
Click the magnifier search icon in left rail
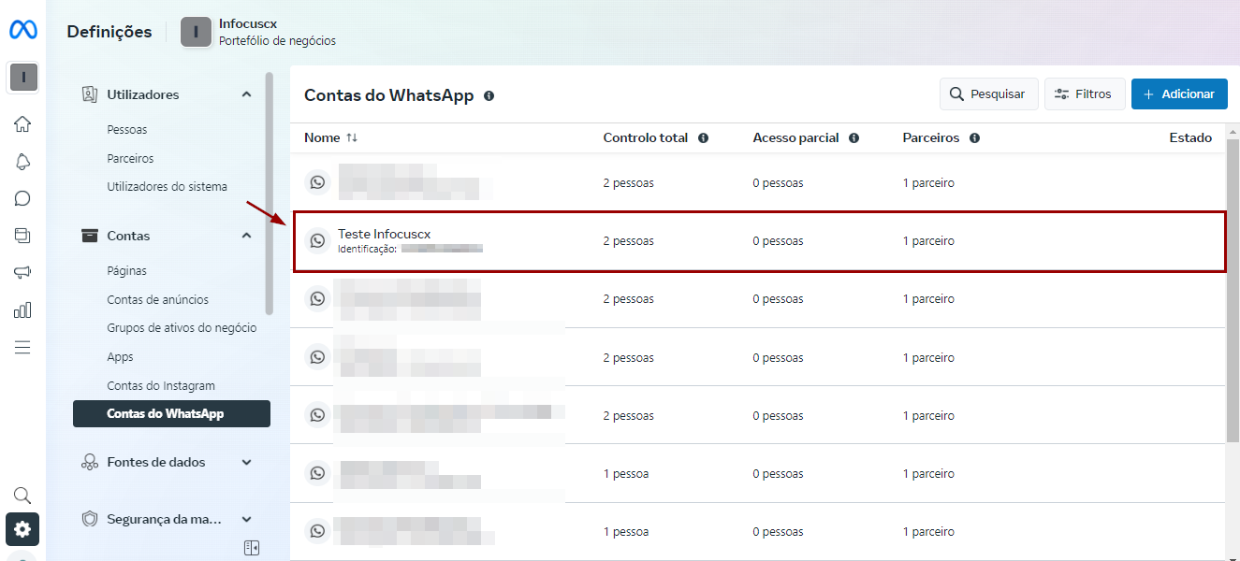[22, 496]
